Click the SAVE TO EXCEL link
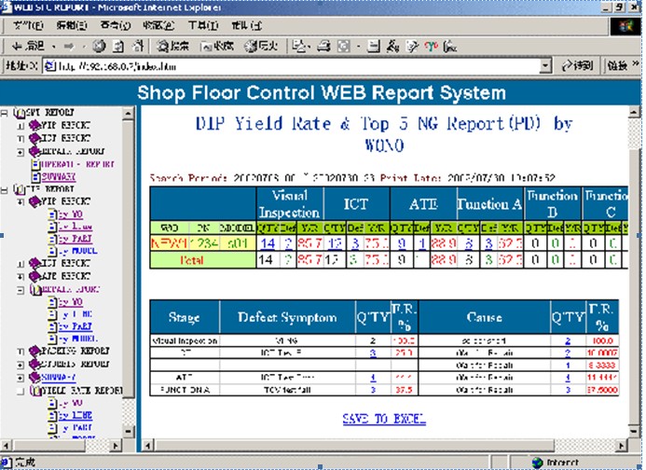Image resolution: width=646 pixels, height=470 pixels. tap(382, 420)
